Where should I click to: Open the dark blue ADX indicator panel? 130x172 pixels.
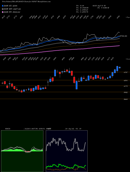tap(67, 151)
